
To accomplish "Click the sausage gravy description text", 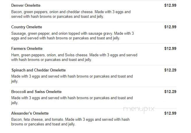I will [72, 36].
